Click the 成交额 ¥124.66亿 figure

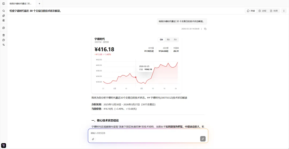coord(163,50)
